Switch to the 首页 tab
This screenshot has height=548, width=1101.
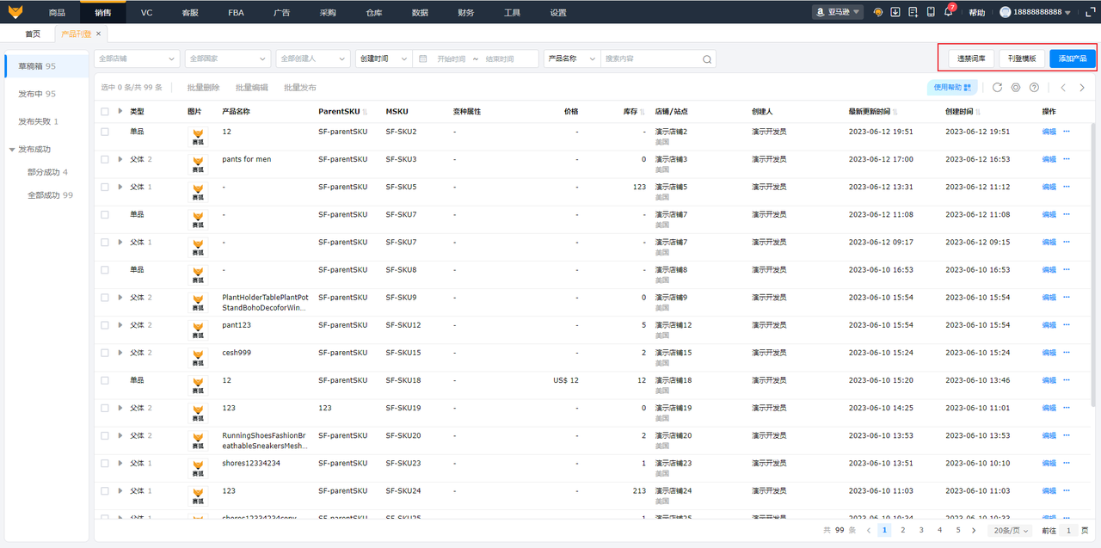click(33, 34)
